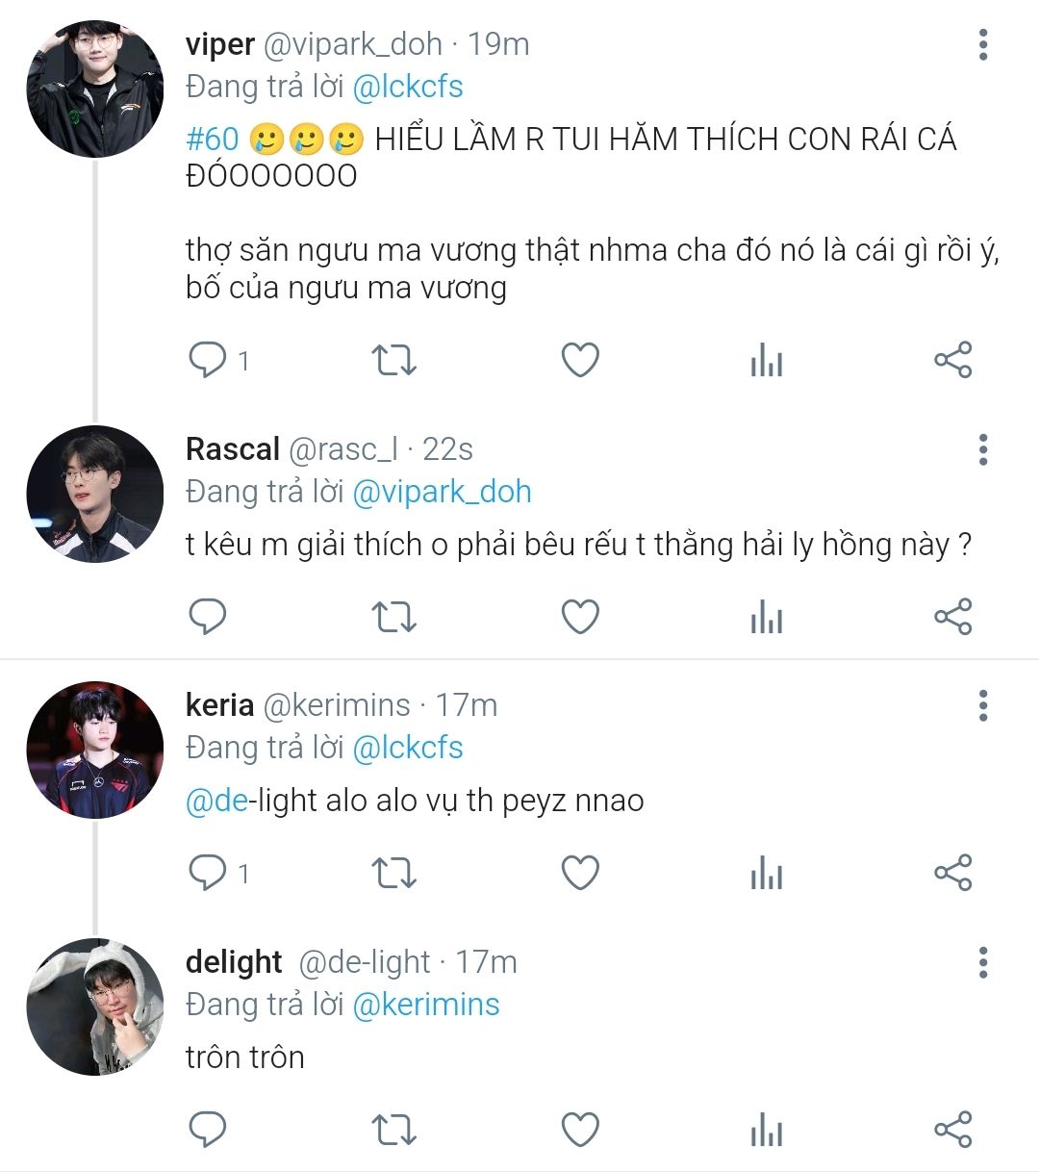1039x1172 pixels.
Task: Open more options menu on Rascal's tweet
Action: point(982,450)
